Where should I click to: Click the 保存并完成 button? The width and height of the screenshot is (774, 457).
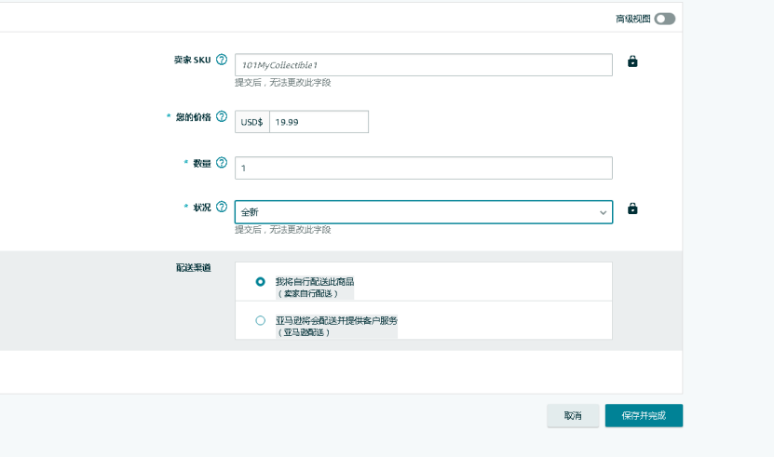644,415
